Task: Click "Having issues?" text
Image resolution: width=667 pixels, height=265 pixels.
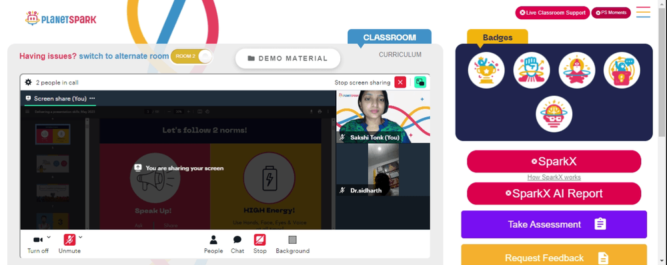Action: [x=48, y=56]
